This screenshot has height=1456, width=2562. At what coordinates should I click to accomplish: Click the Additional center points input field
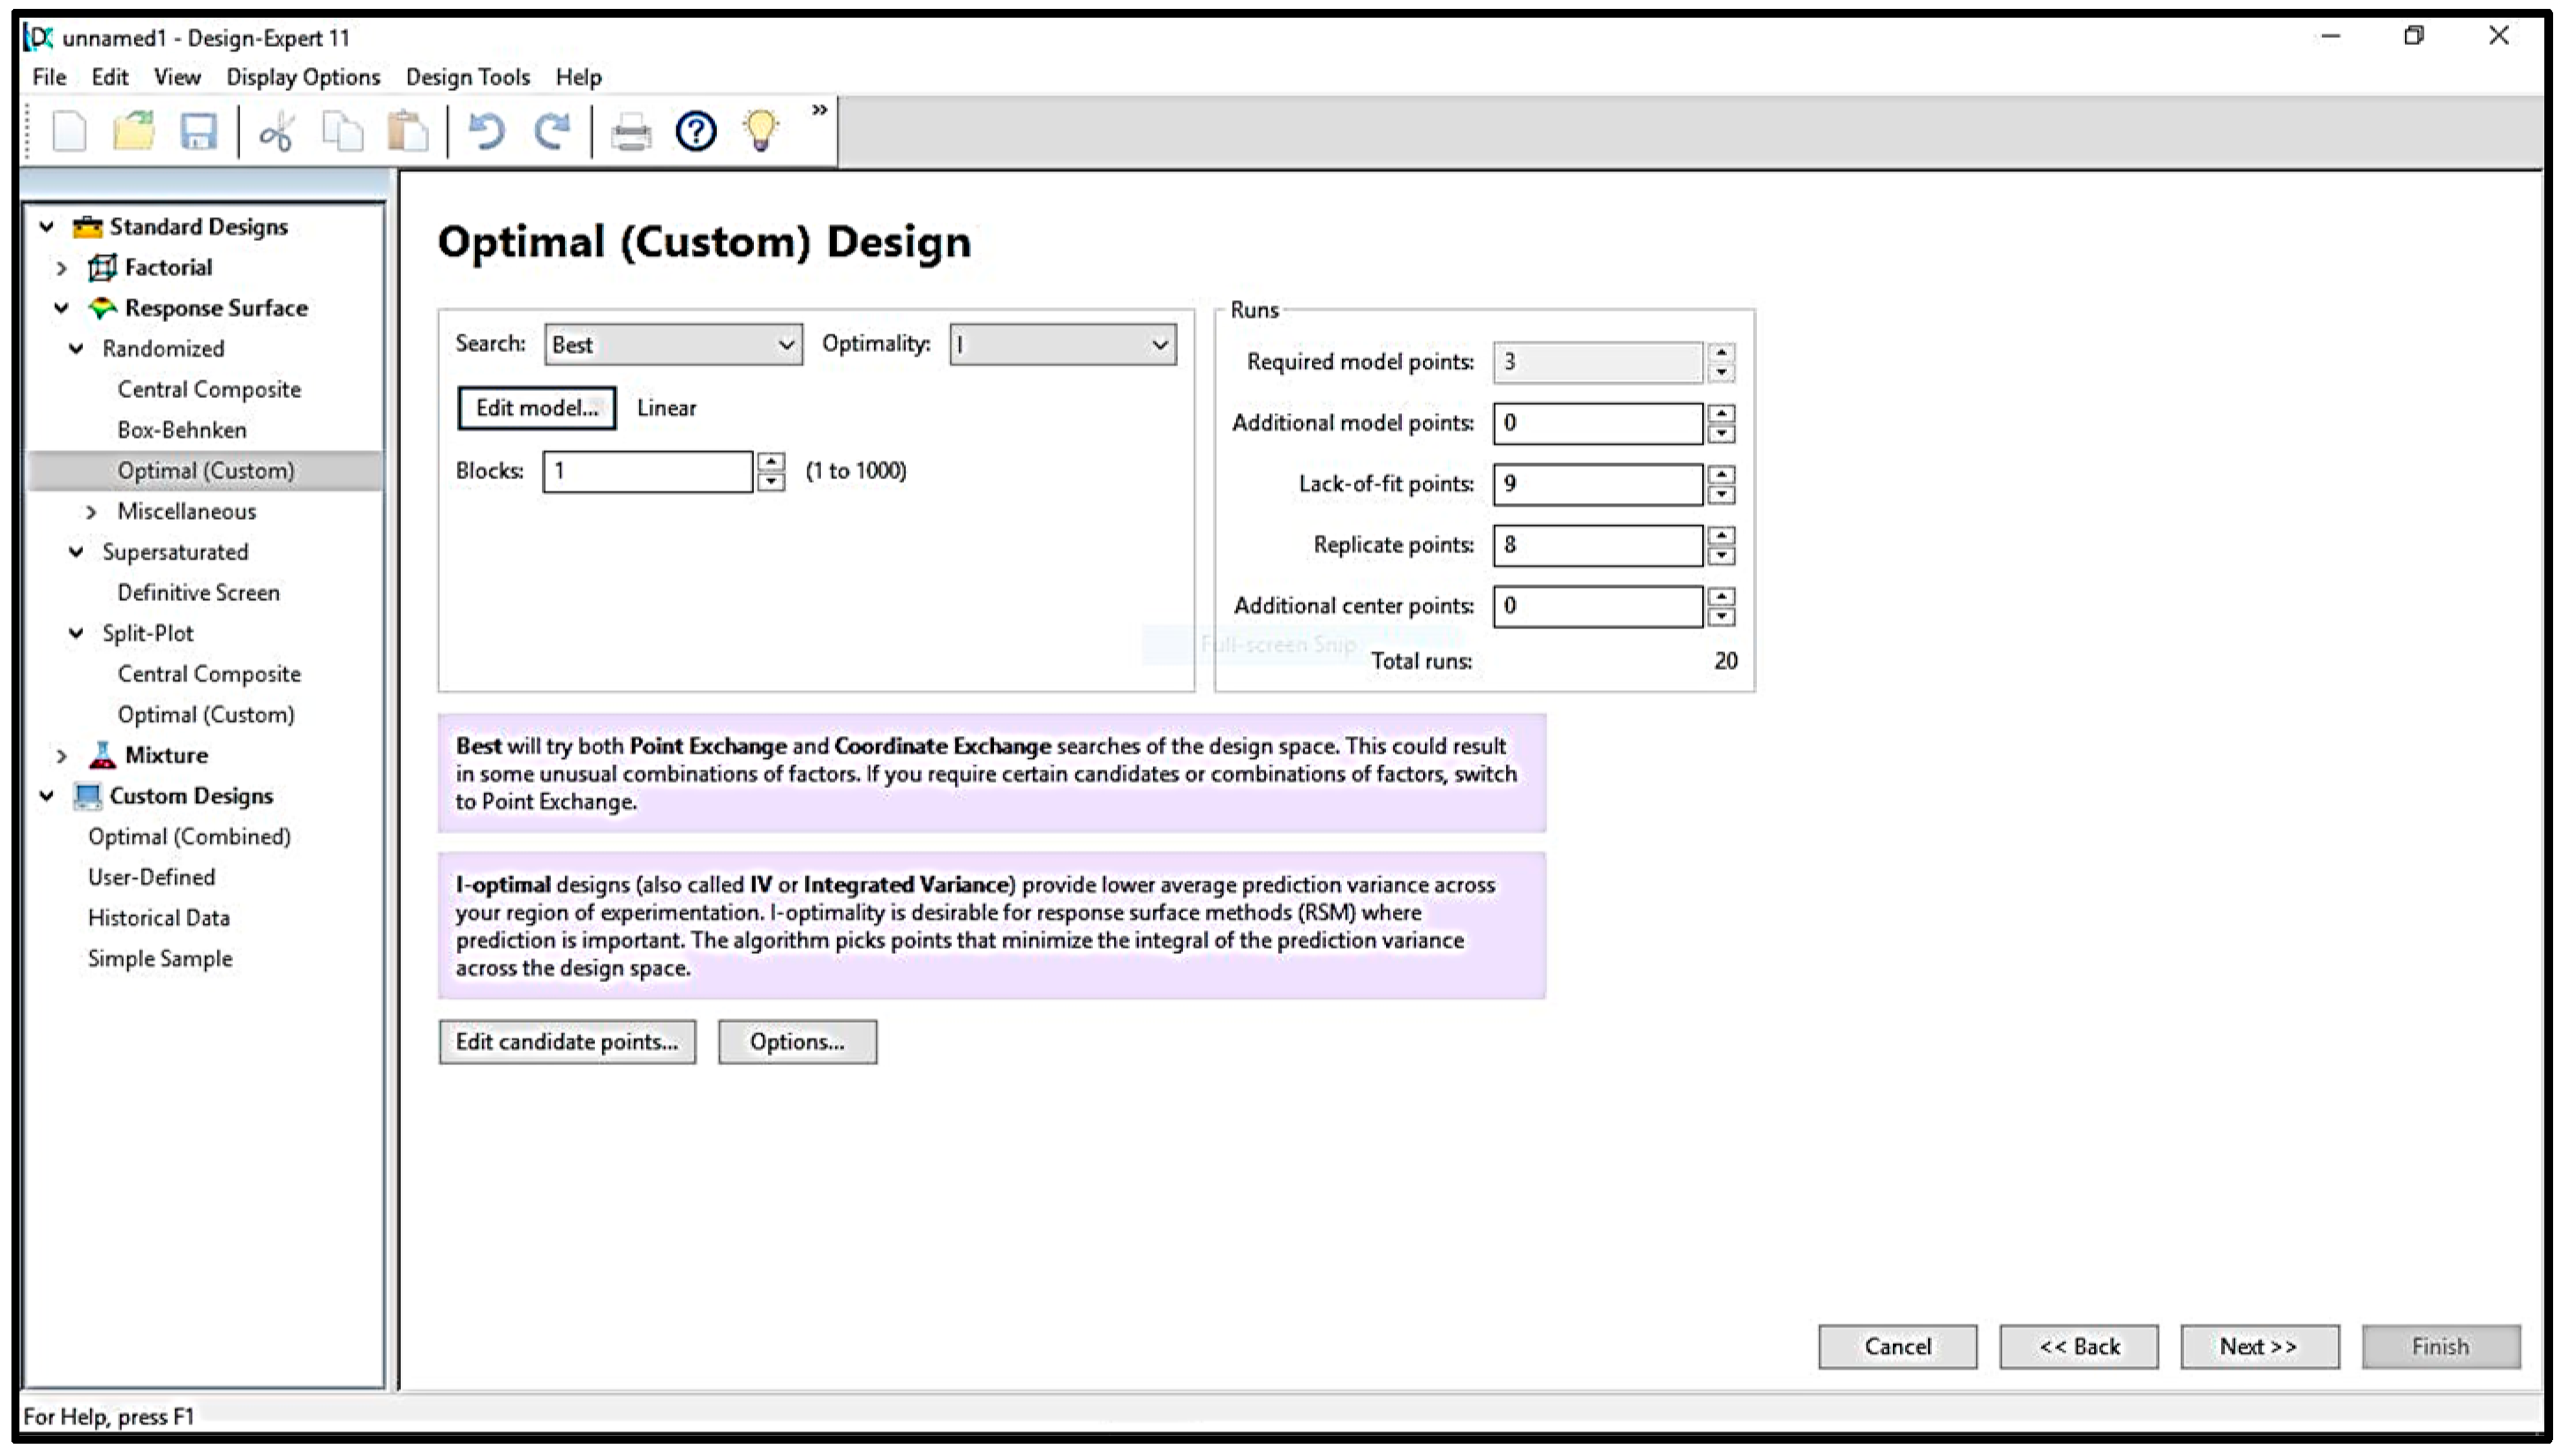1597,606
